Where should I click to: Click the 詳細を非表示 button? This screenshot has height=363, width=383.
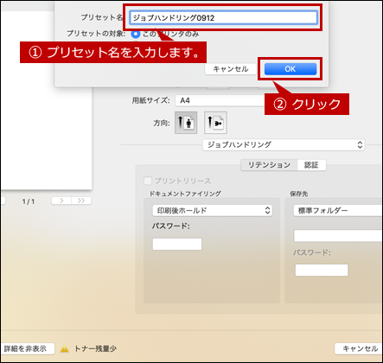coord(27,348)
